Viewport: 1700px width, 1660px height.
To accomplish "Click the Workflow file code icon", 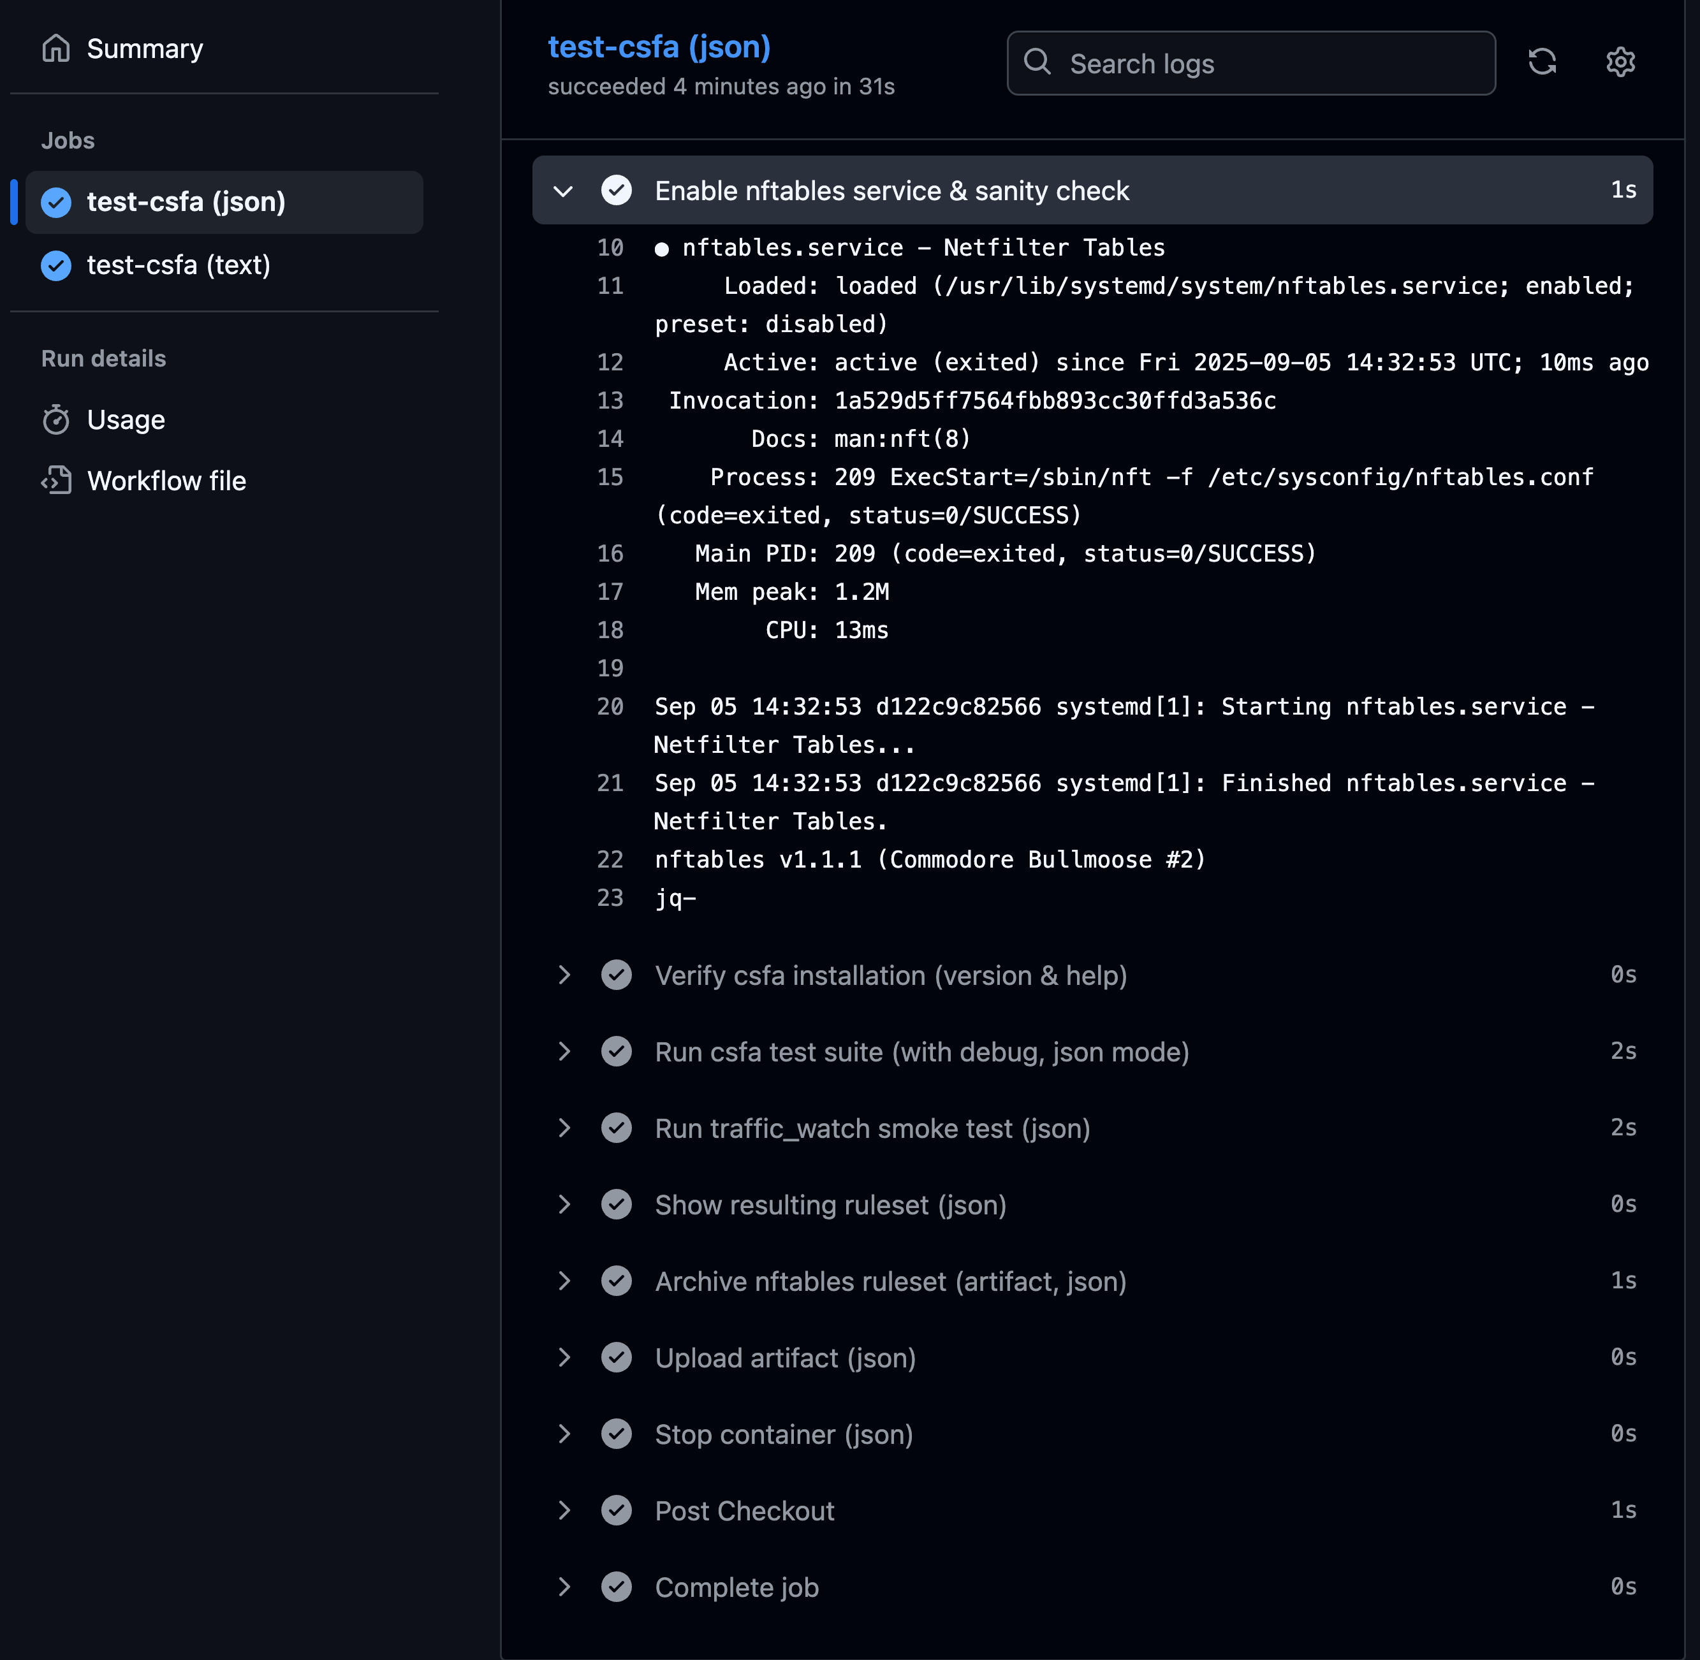I will pyautogui.click(x=56, y=481).
